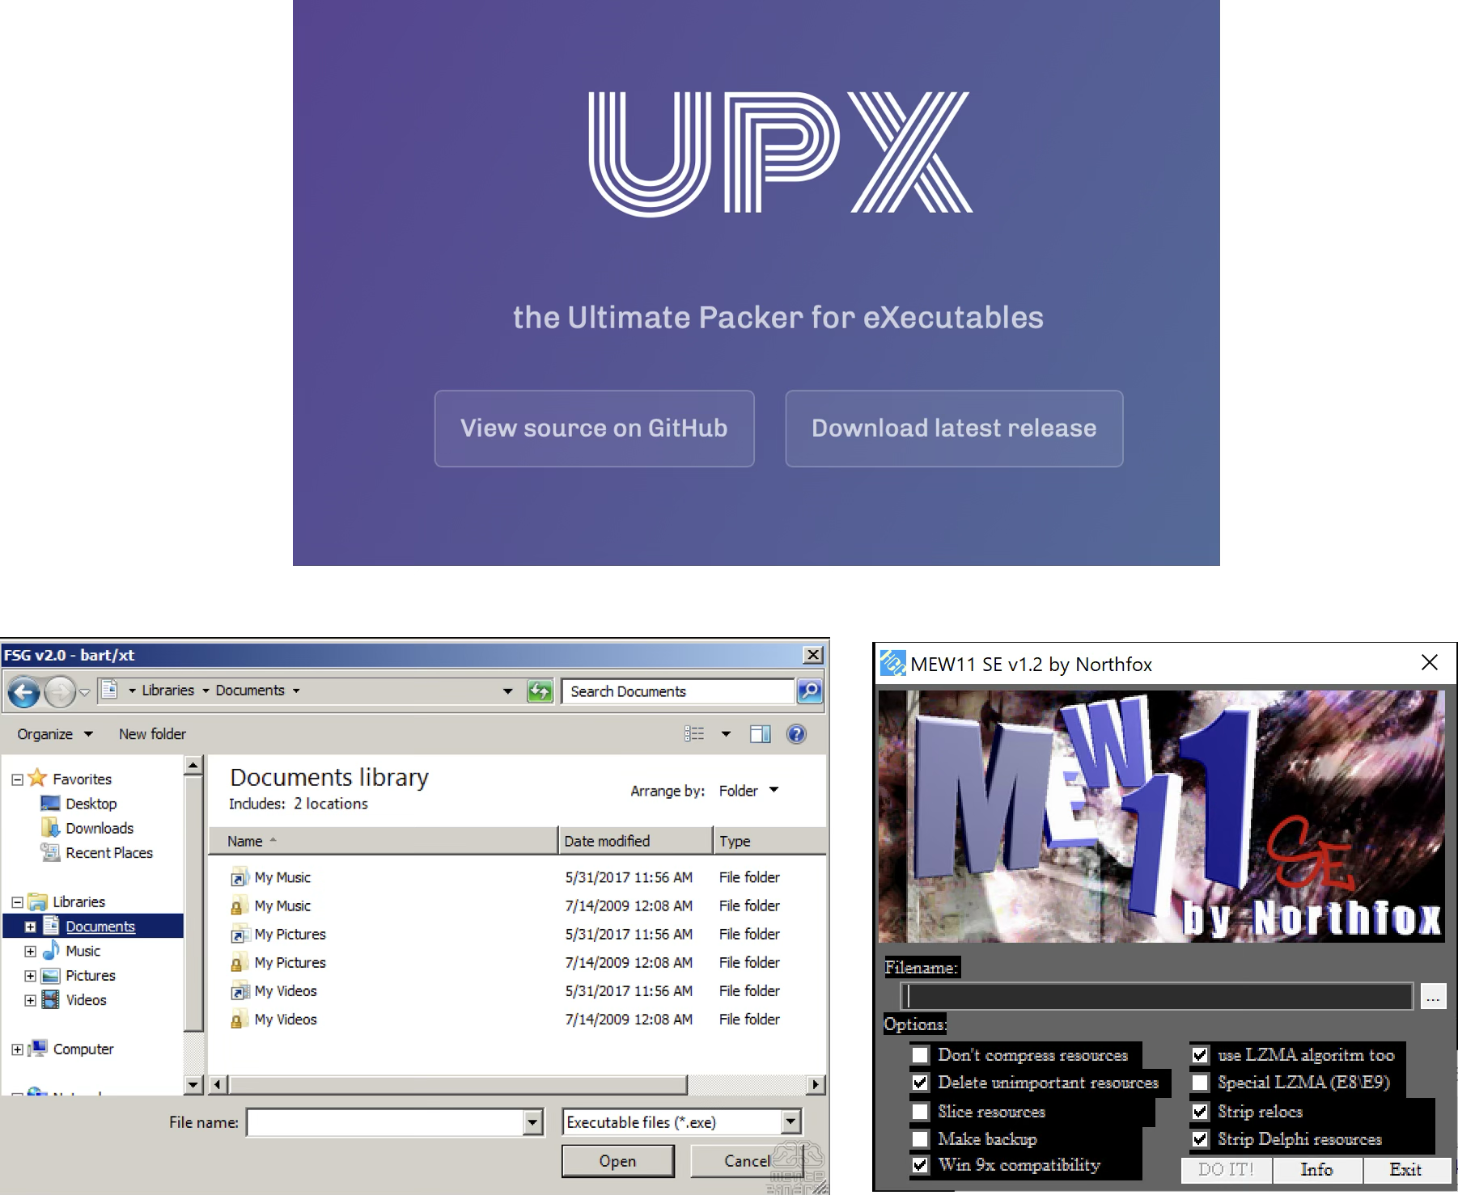Click My Videos shortcut icon dated 5/31/2017
This screenshot has height=1195, width=1458.
[239, 990]
